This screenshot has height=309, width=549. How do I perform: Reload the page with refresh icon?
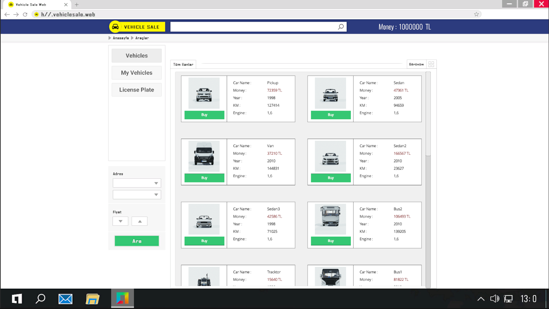point(25,14)
